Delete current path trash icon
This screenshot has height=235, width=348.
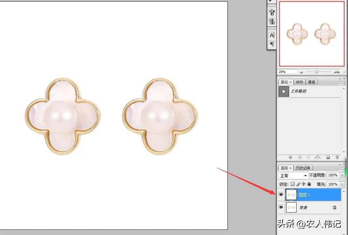tap(337, 157)
